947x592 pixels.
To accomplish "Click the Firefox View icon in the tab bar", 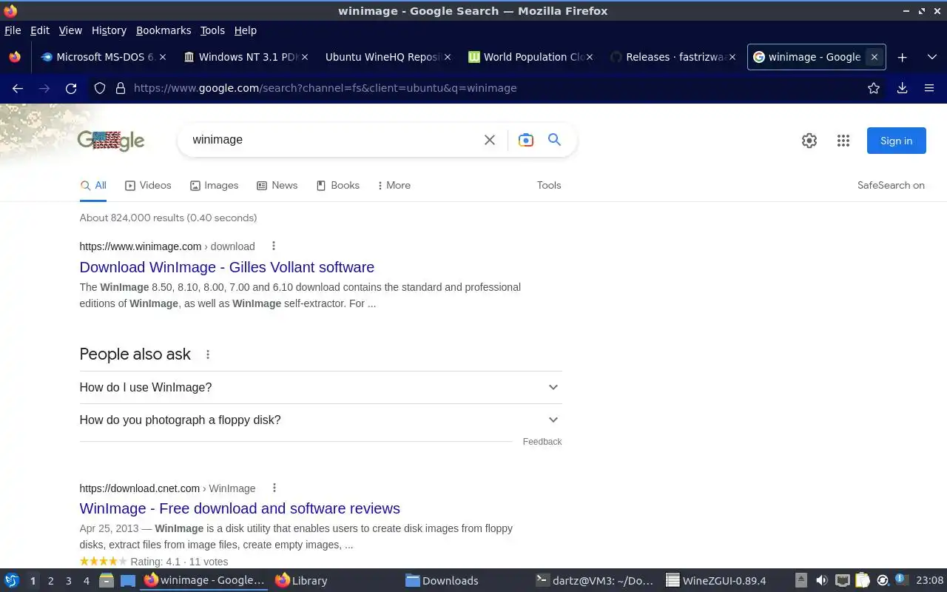I will [15, 57].
